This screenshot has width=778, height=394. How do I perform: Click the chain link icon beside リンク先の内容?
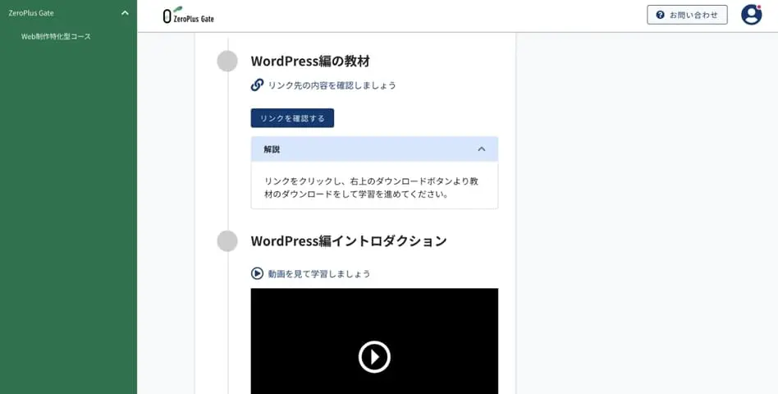click(x=257, y=85)
